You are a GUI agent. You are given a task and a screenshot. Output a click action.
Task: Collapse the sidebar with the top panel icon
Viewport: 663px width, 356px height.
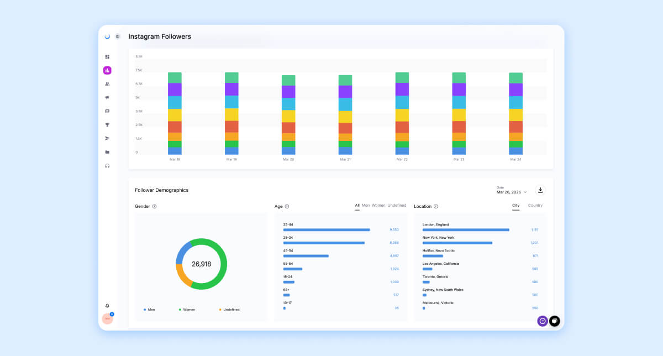pos(117,36)
